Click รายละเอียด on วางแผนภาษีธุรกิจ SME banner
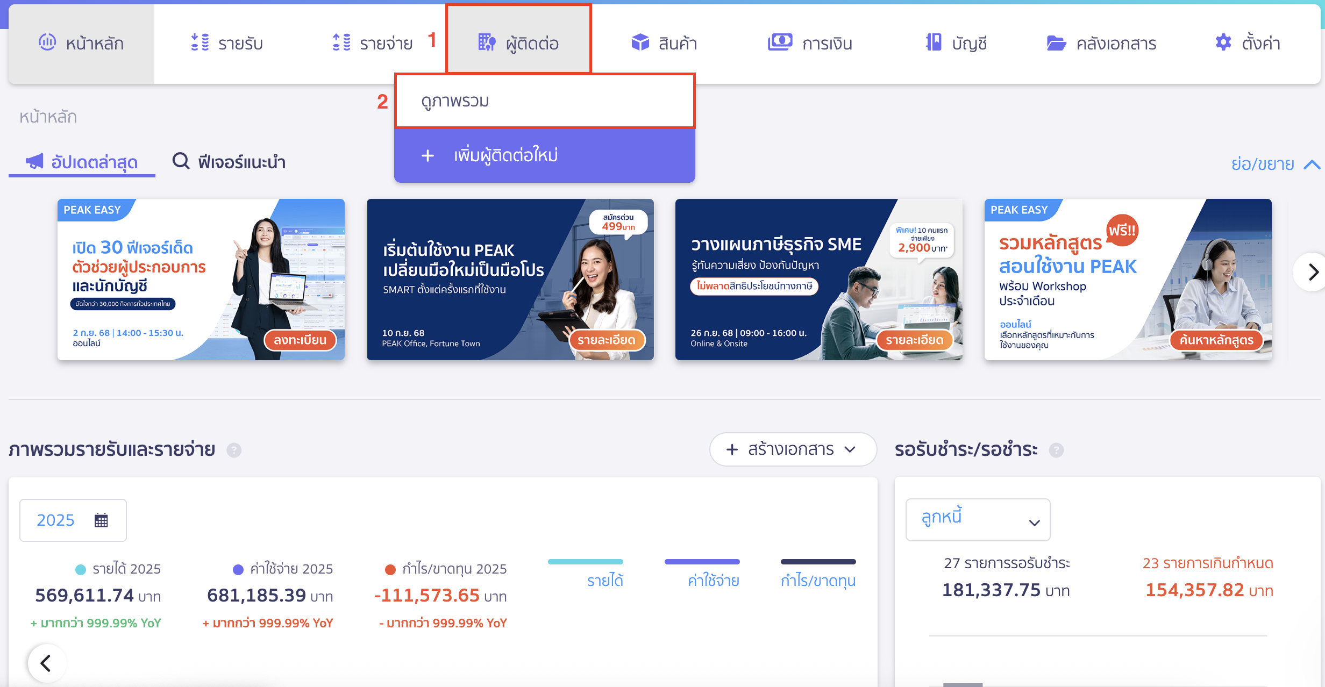The width and height of the screenshot is (1325, 687). pos(915,340)
